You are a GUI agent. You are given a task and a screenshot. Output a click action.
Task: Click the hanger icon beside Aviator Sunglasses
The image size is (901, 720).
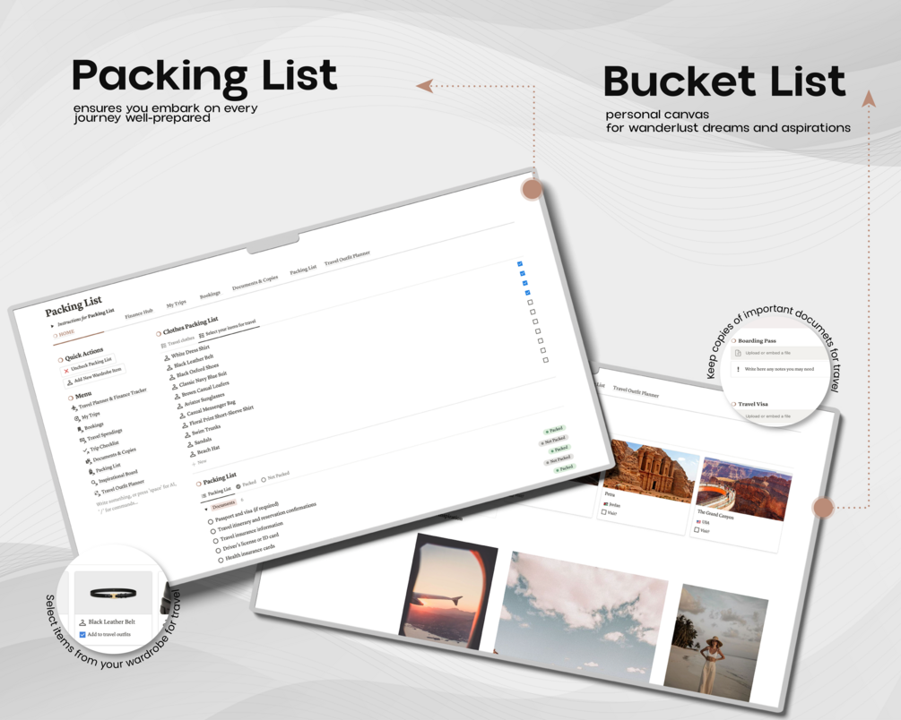pyautogui.click(x=179, y=406)
